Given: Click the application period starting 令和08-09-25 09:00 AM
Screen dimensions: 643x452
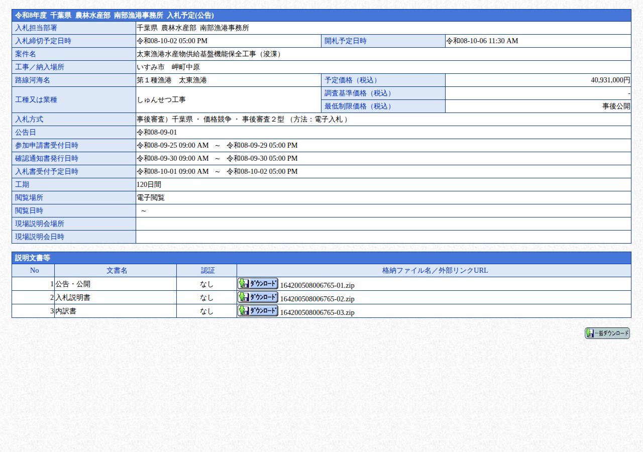Looking at the screenshot, I should pyautogui.click(x=217, y=145).
